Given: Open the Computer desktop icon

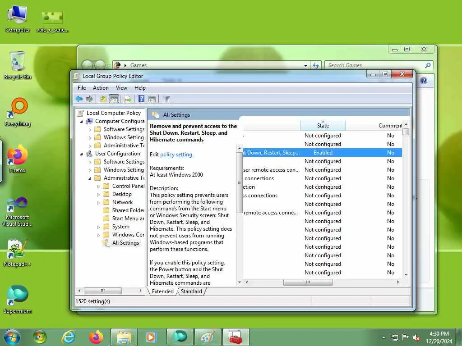Looking at the screenshot, I should [x=18, y=19].
